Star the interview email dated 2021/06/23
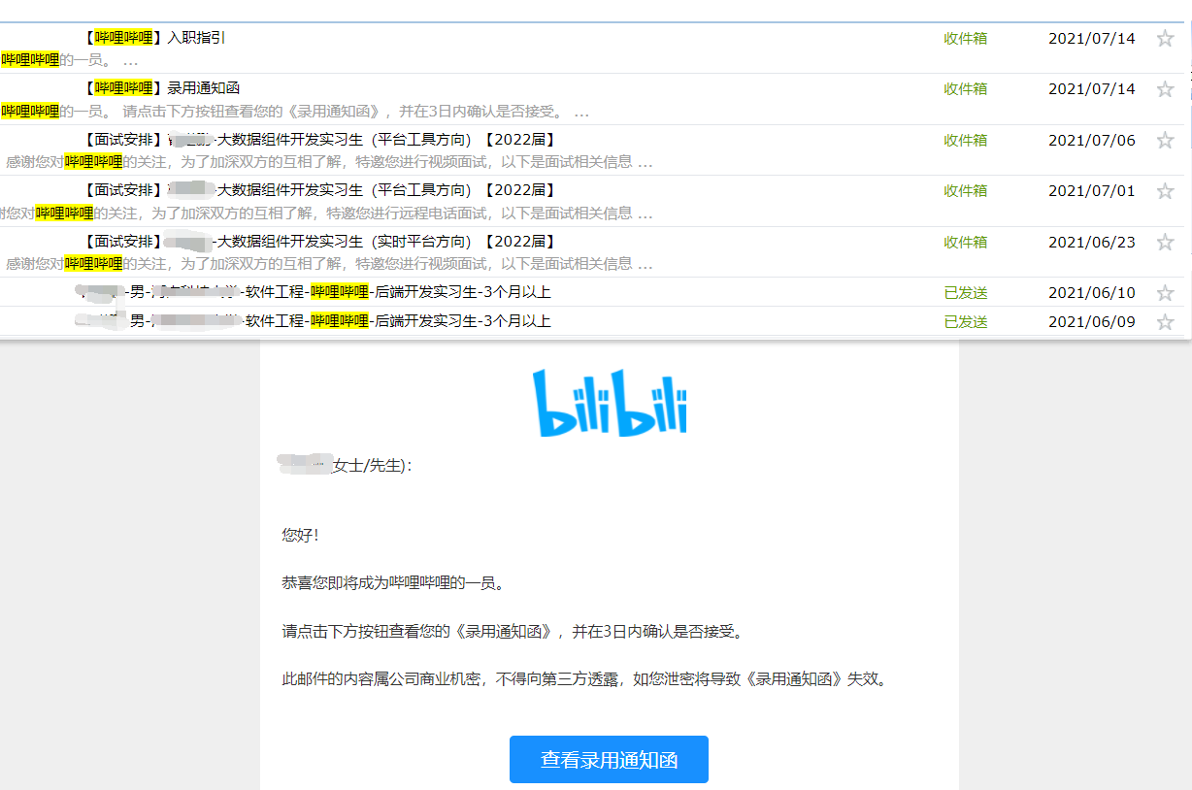The height and width of the screenshot is (790, 1192). [1165, 243]
